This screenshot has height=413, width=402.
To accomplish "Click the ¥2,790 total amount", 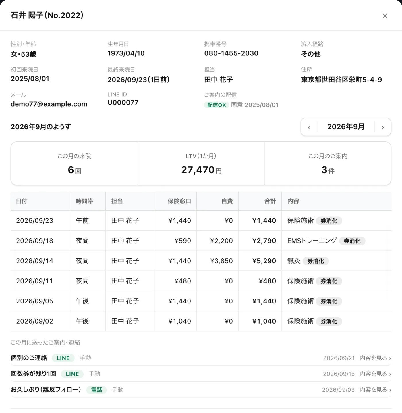I will (x=264, y=241).
